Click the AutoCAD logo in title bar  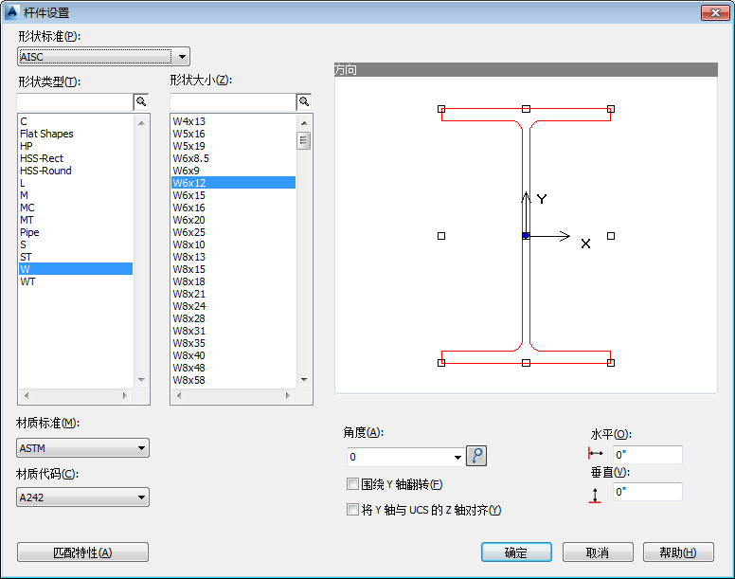(11, 12)
